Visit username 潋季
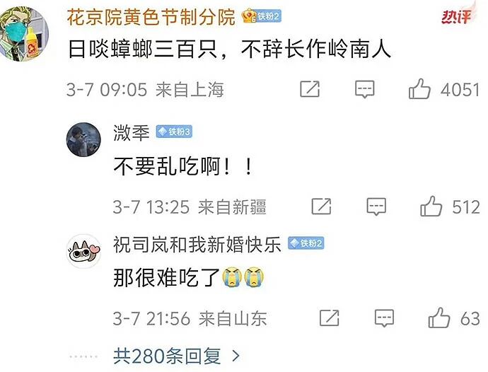This screenshot has height=372, width=488. [x=132, y=132]
